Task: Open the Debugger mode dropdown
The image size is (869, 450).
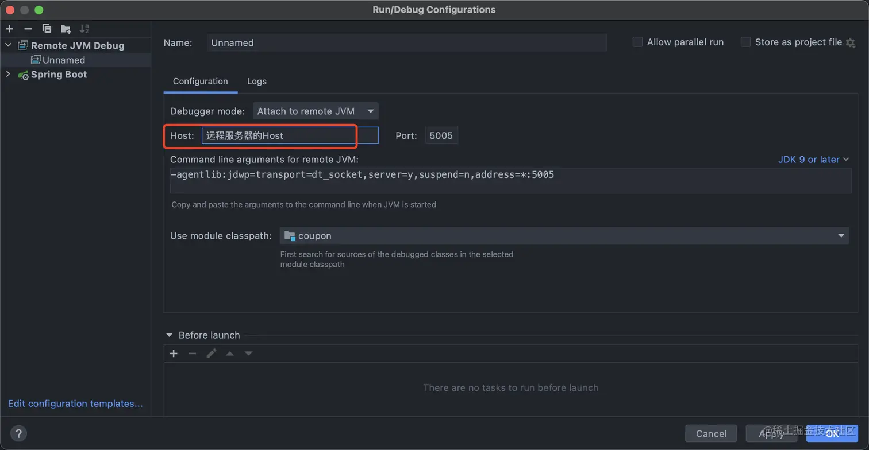Action: click(316, 111)
